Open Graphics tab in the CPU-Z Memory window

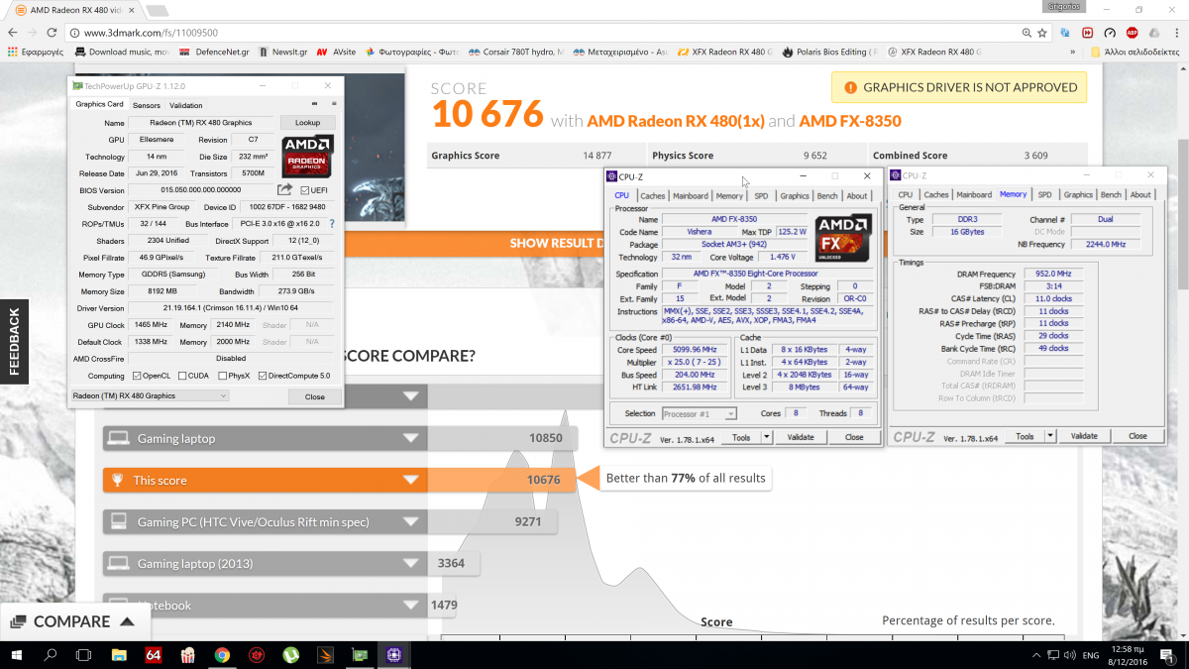(x=1078, y=195)
